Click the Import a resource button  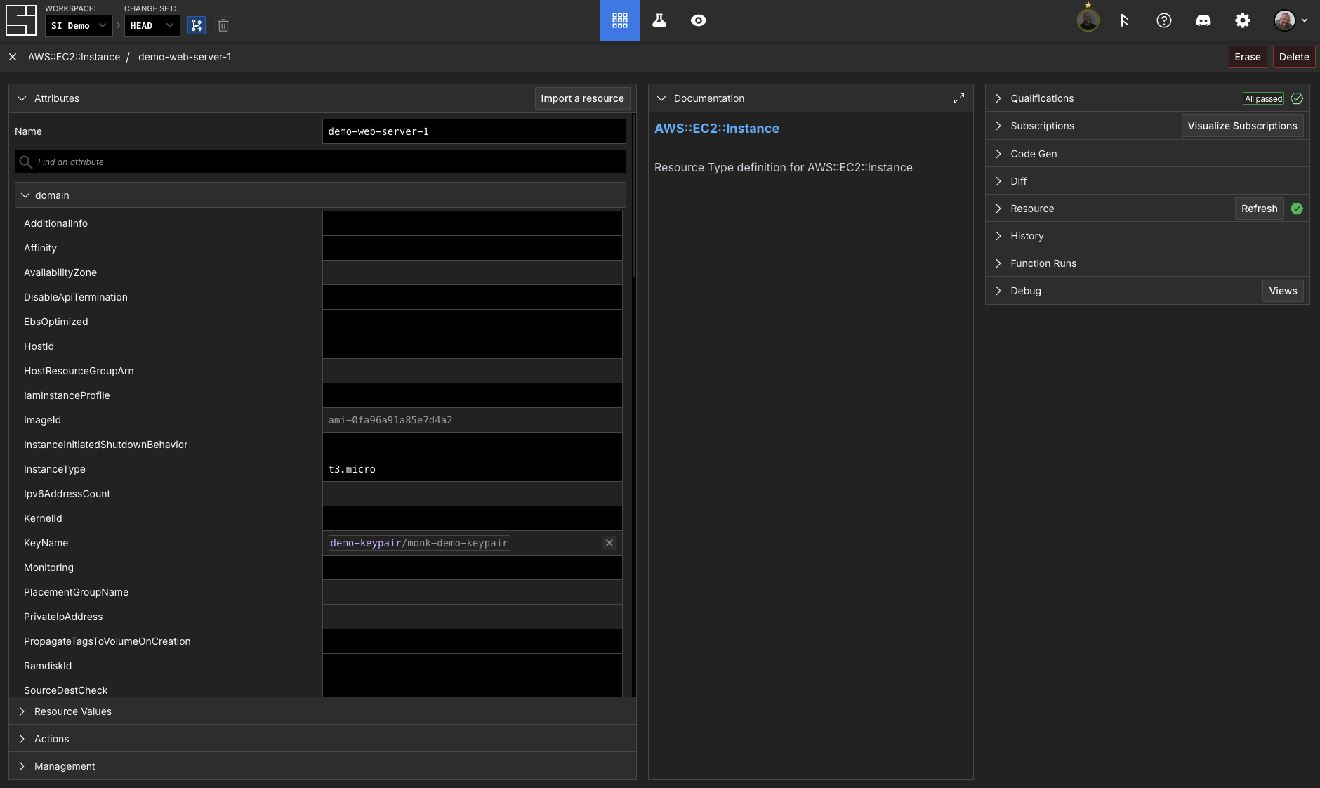pos(581,98)
